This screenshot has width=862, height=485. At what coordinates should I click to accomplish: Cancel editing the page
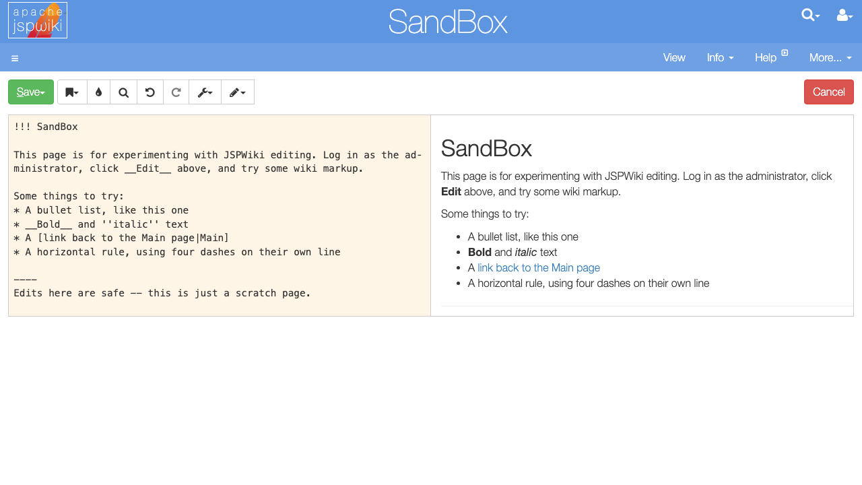coord(829,92)
